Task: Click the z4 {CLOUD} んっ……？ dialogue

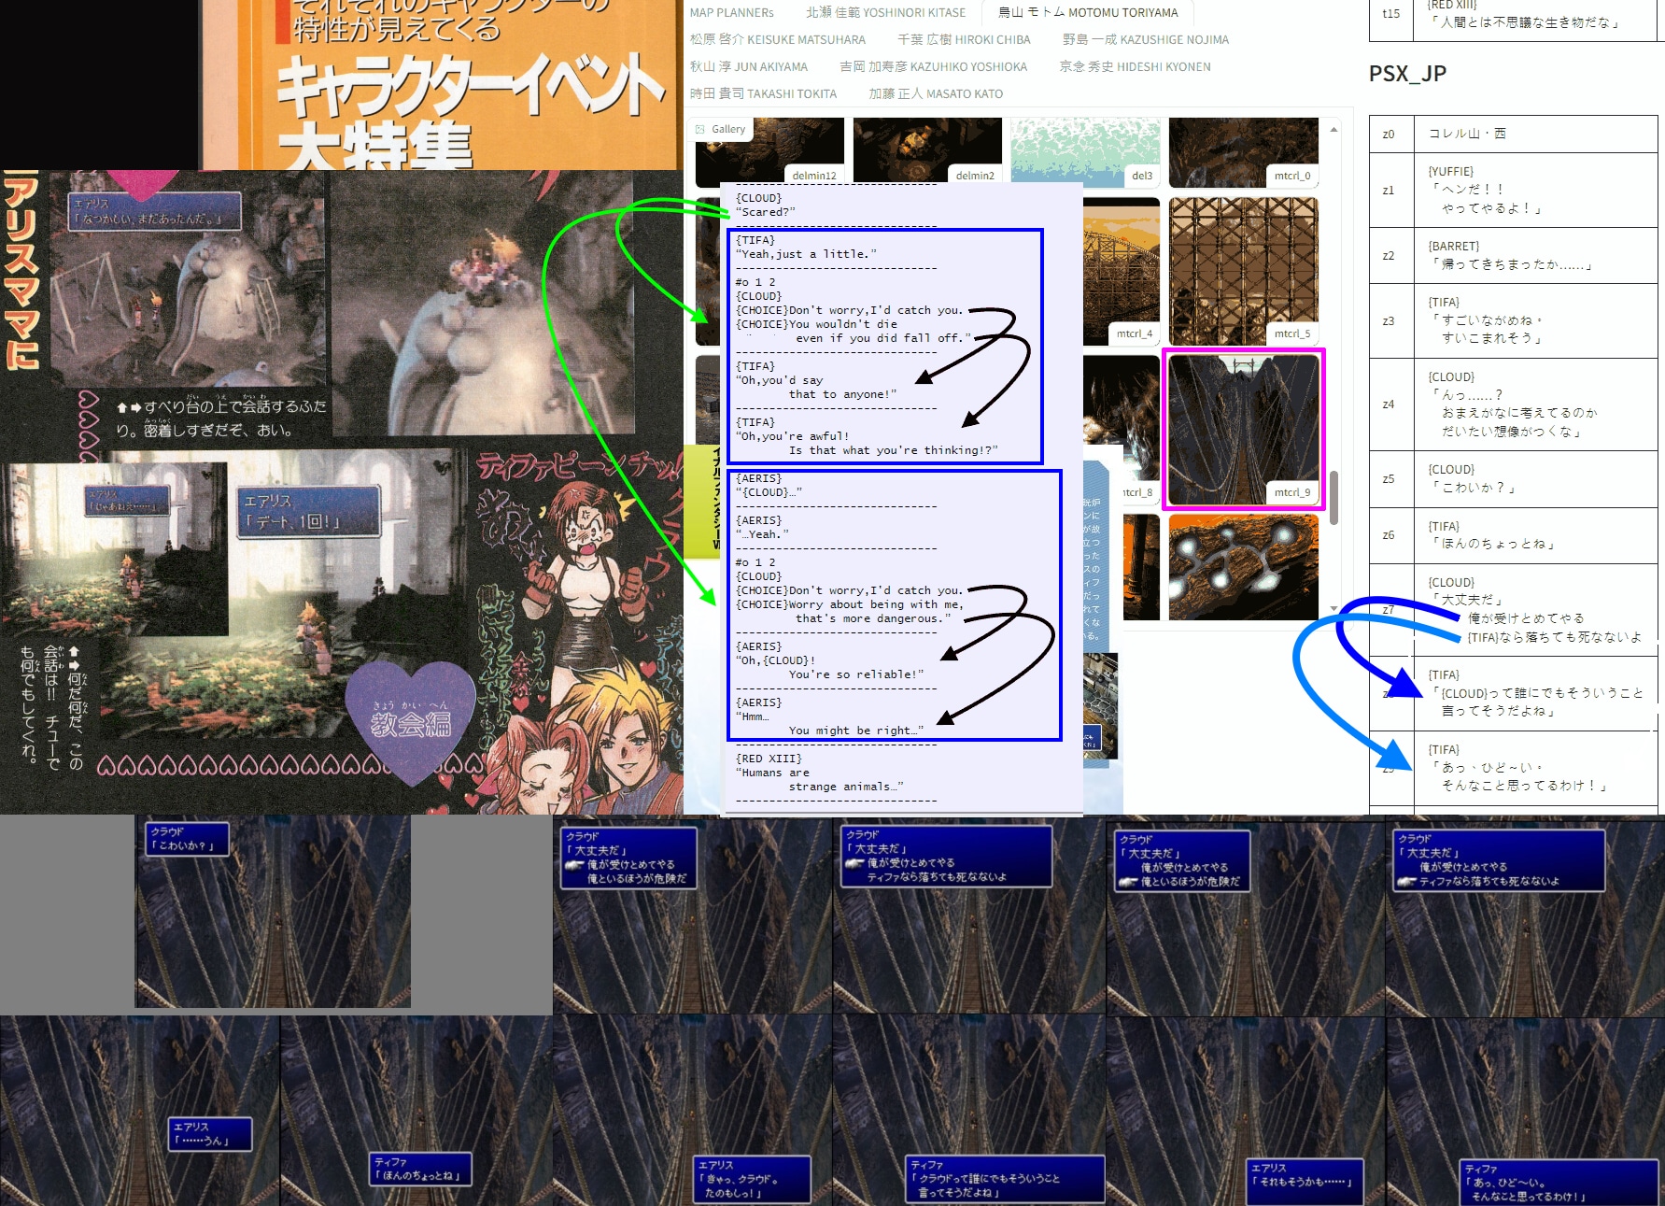Action: pos(1536,404)
